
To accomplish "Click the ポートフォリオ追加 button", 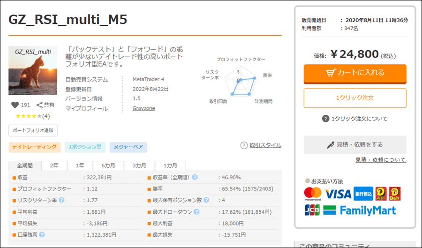I will tap(33, 130).
